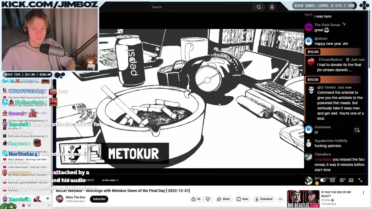372x209 pixels.
Task: Click the JD Delay channel name
Action: (326, 200)
